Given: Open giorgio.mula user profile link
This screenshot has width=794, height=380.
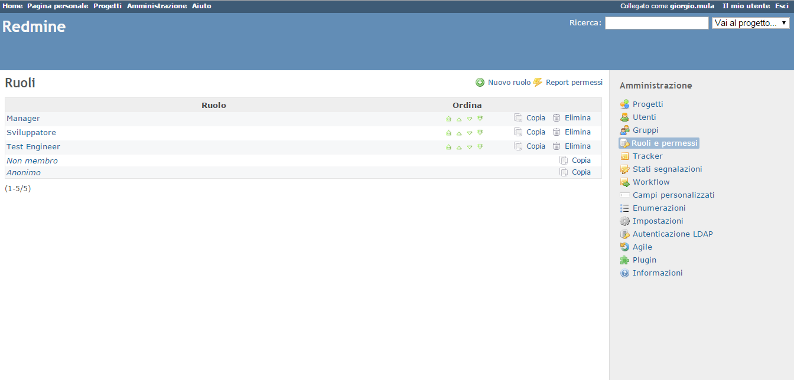Looking at the screenshot, I should click(692, 6).
